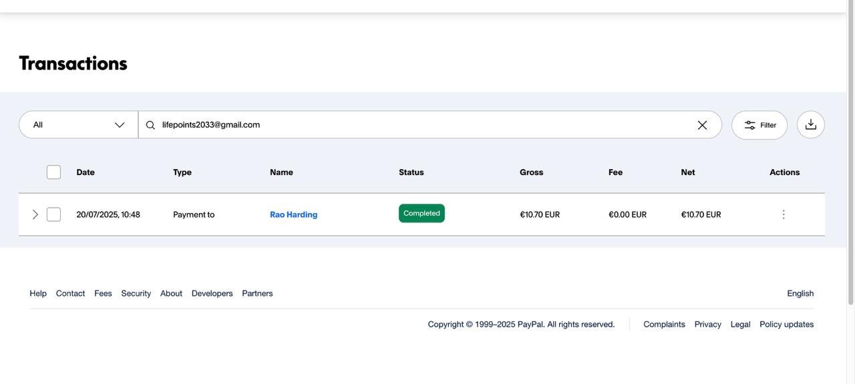This screenshot has width=855, height=384.
Task: Open Rao Harding transaction details
Action: click(293, 214)
